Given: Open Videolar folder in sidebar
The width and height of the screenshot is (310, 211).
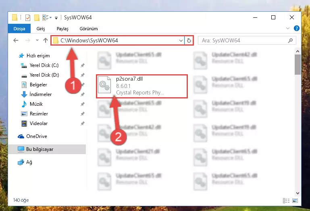Looking at the screenshot, I should click(x=39, y=123).
